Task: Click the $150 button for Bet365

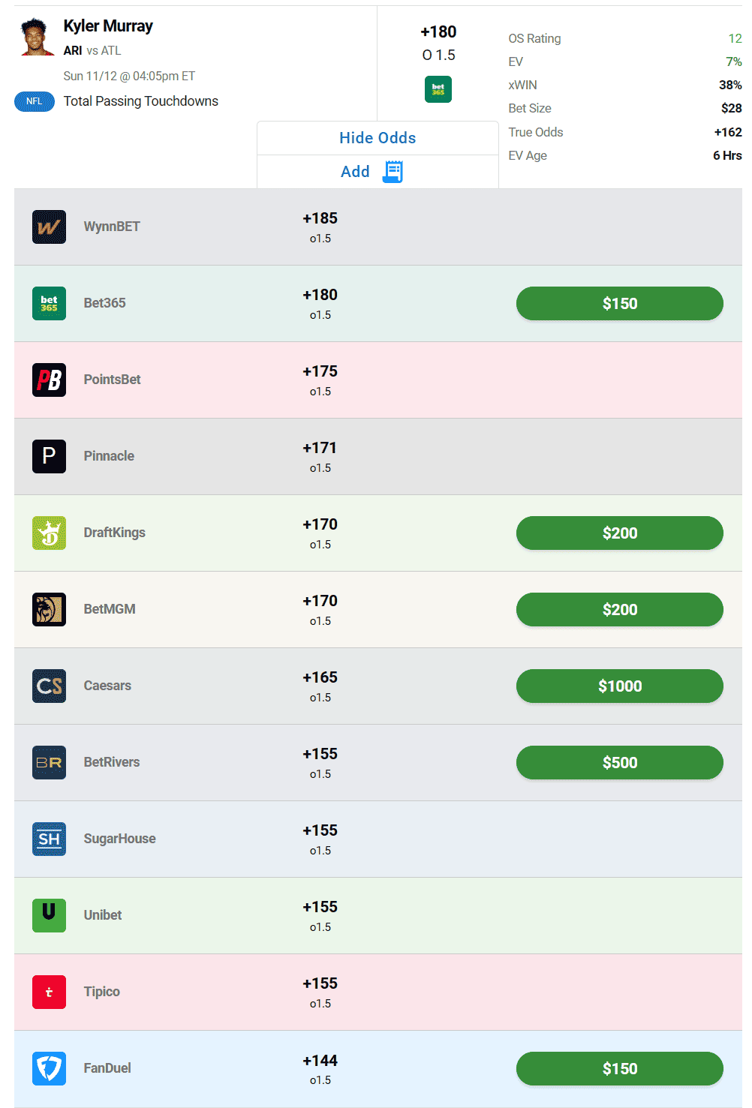Action: 620,303
